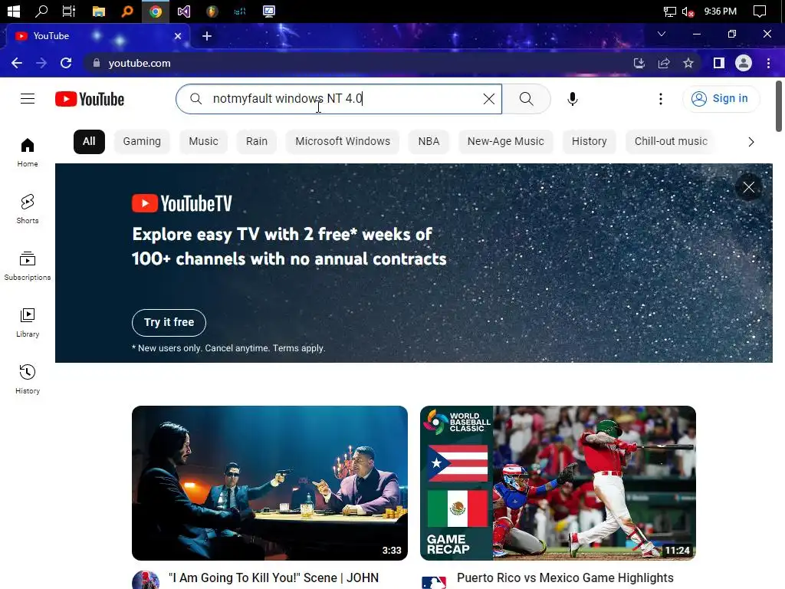Open History in the sidebar
The width and height of the screenshot is (785, 589).
coord(28,379)
